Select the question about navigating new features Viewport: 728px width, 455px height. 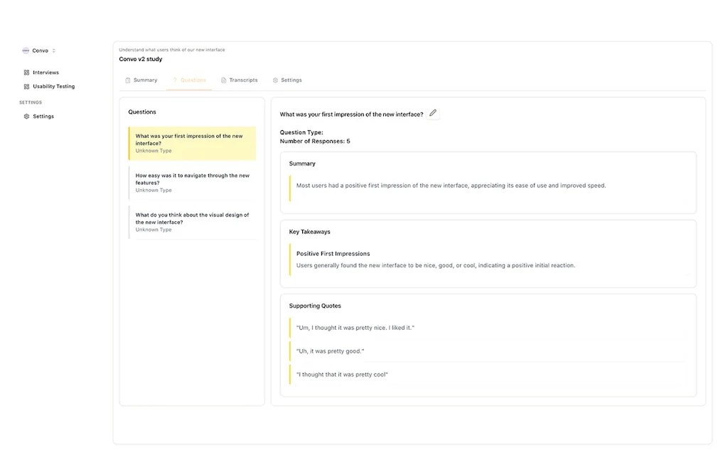(192, 182)
